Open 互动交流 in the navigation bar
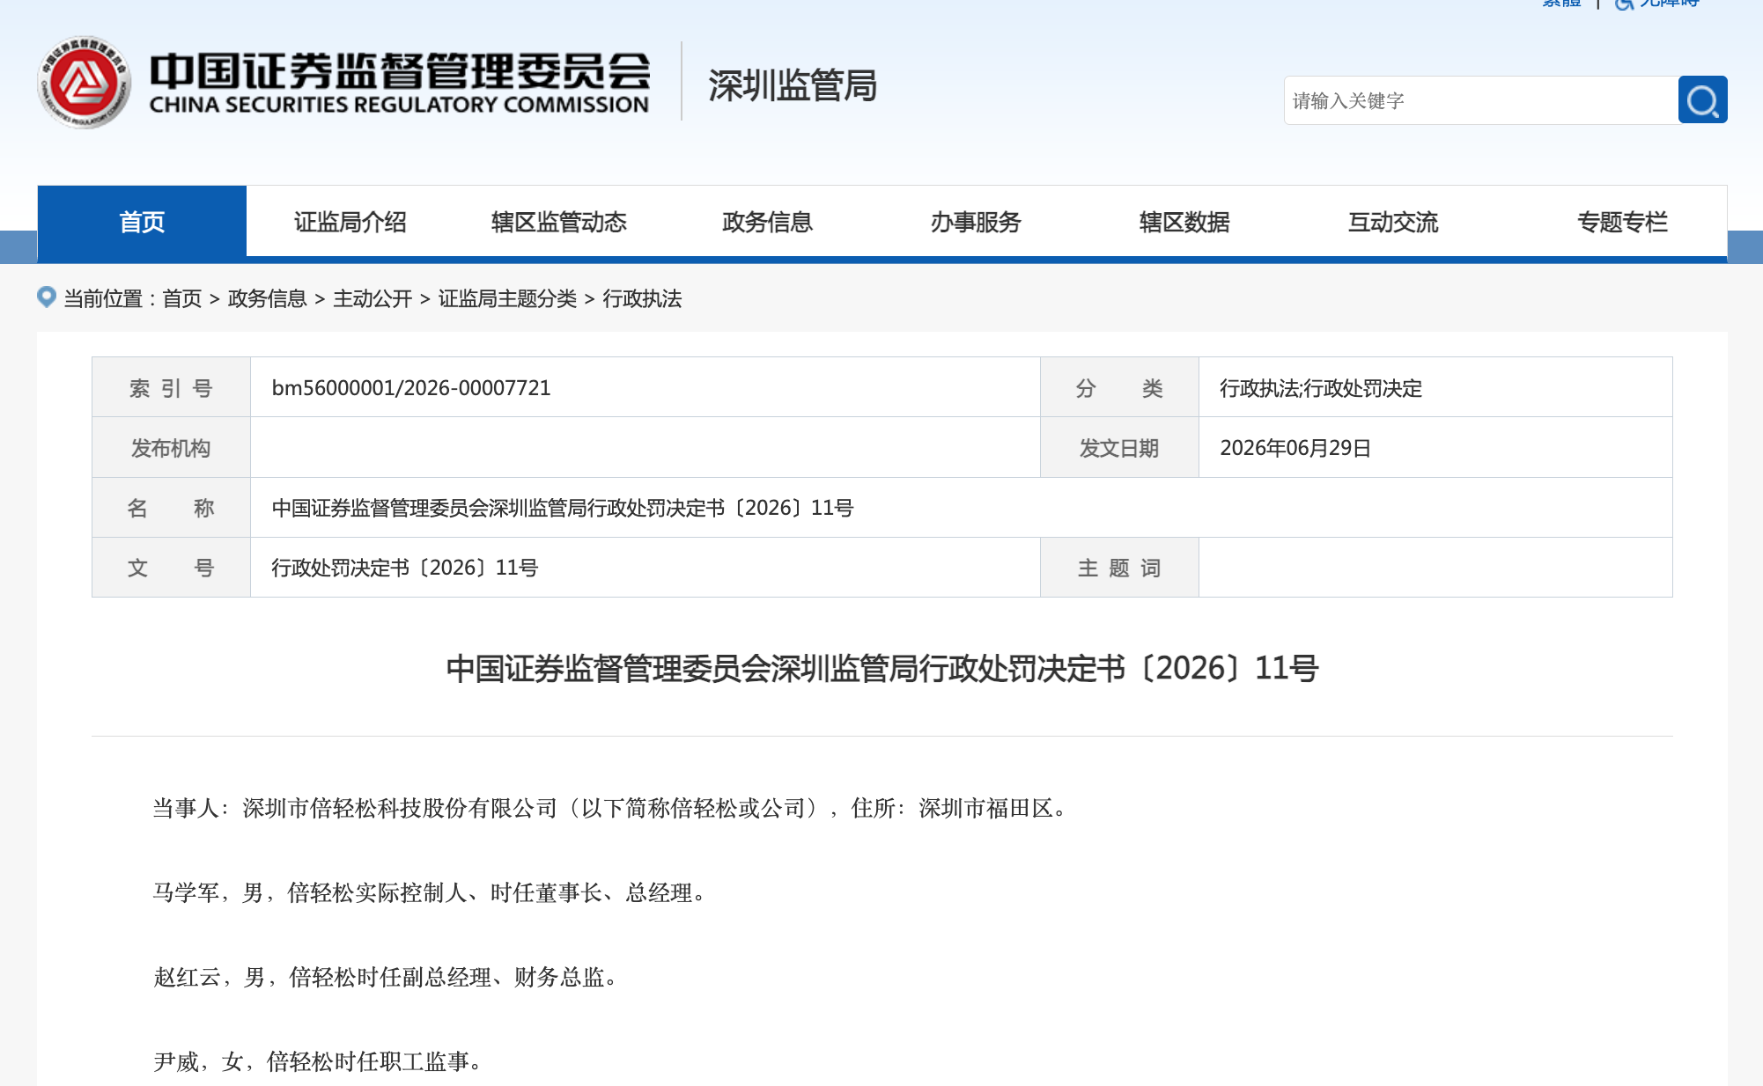1763x1086 pixels. 1393,222
